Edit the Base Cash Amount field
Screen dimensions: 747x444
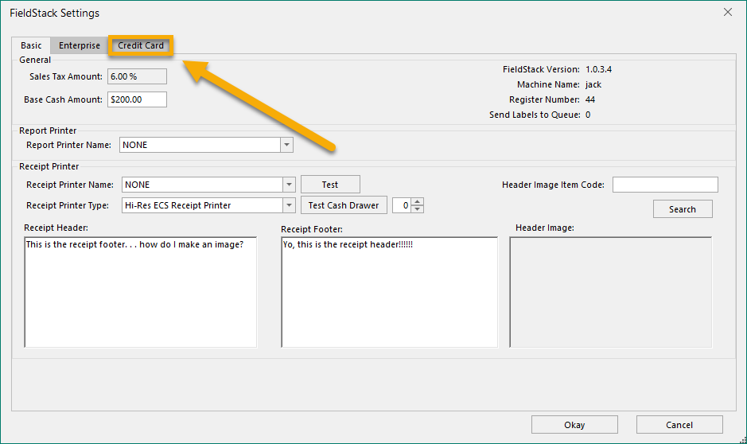pyautogui.click(x=137, y=99)
